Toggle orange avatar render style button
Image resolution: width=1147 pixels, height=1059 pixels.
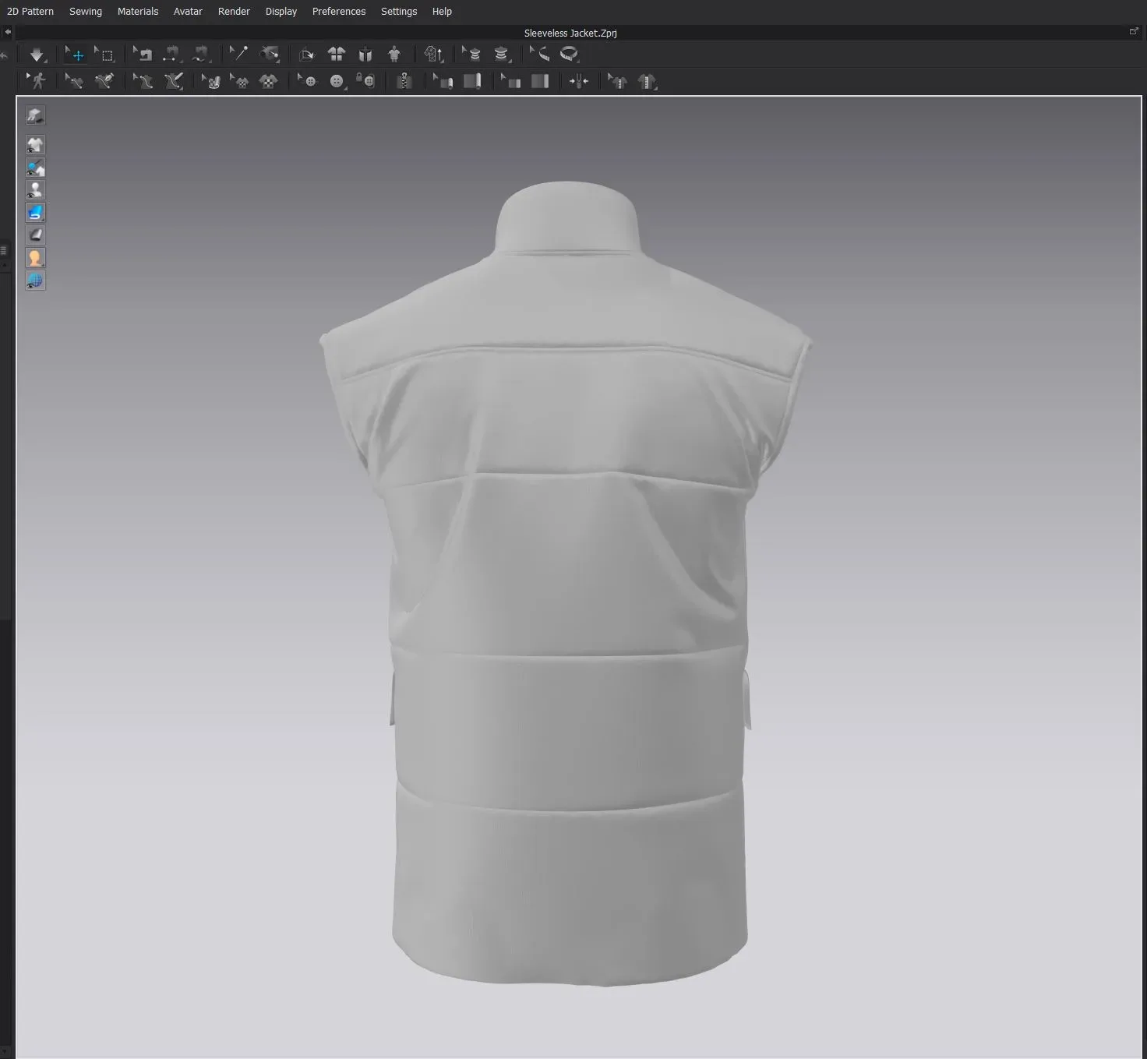35,258
